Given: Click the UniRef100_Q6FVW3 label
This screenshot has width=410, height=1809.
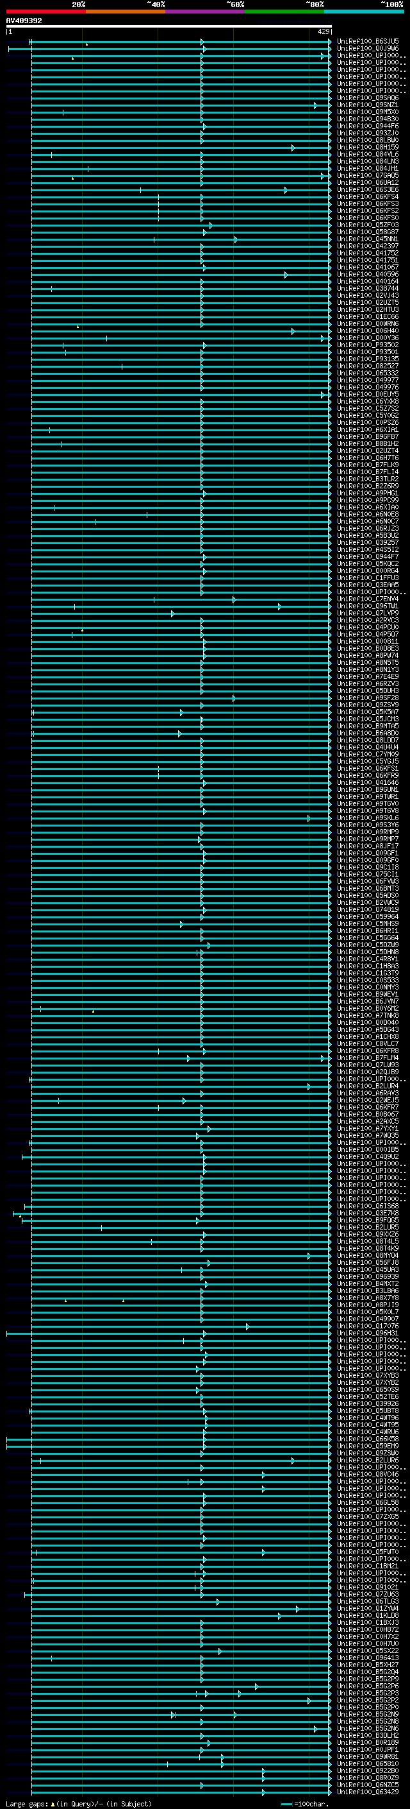Looking at the screenshot, I should point(368,882).
